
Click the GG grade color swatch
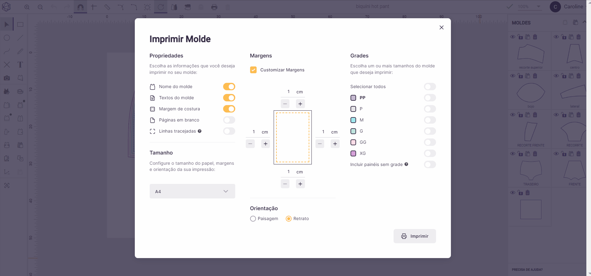click(353, 142)
